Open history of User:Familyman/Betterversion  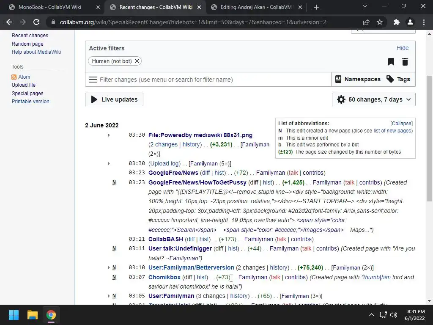coord(280,267)
